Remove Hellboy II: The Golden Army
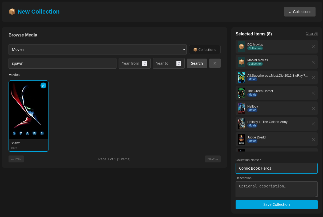The height and width of the screenshot is (217, 323). (x=313, y=124)
